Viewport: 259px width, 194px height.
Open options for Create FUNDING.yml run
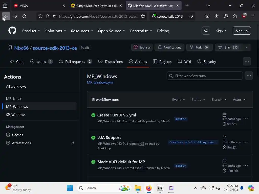pos(246,119)
